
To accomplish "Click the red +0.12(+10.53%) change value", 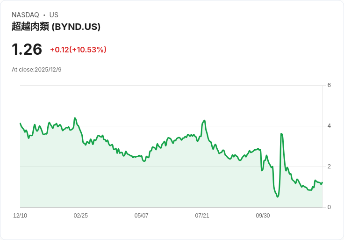I will pos(78,50).
